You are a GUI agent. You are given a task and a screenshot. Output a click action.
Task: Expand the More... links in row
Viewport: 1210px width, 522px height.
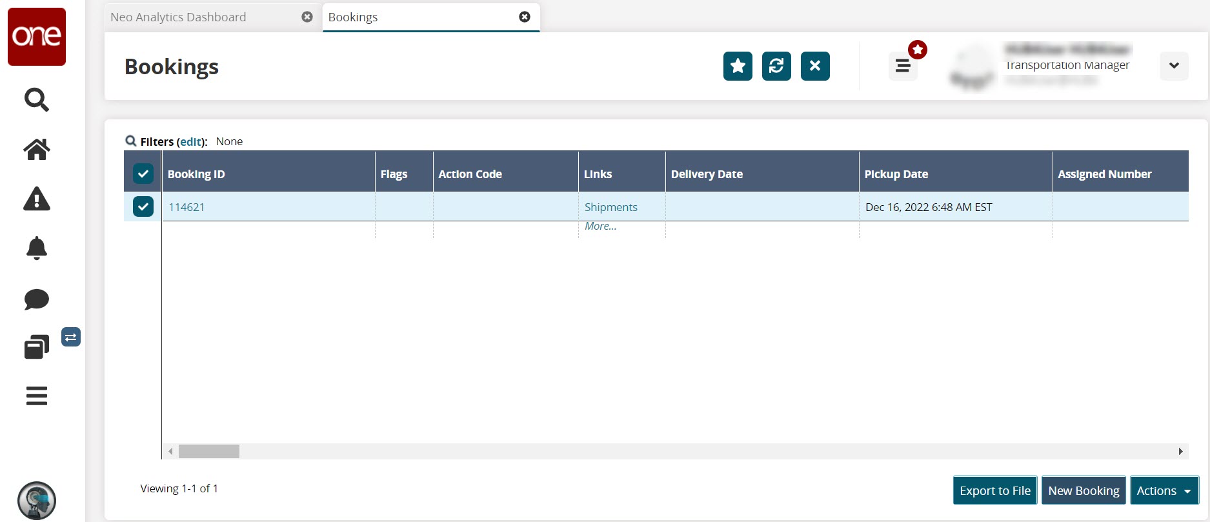click(x=600, y=226)
